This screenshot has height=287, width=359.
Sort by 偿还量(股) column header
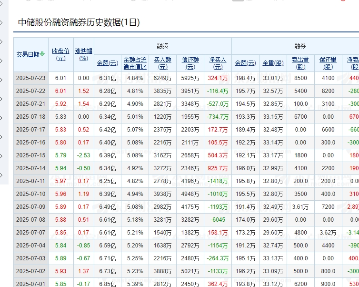coord(328,63)
